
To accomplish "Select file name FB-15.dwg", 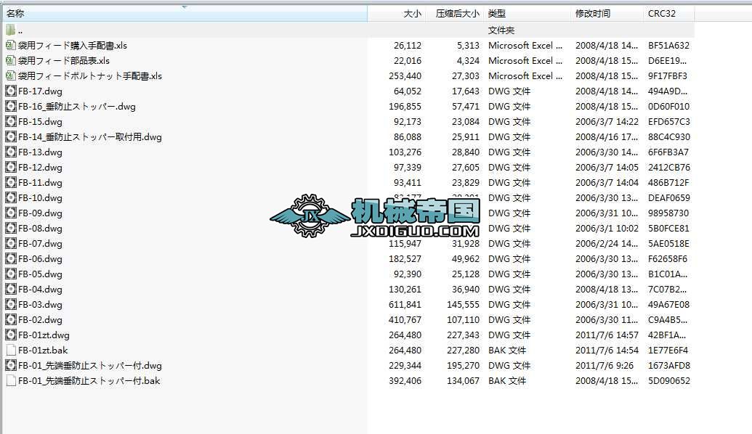I will 40,122.
